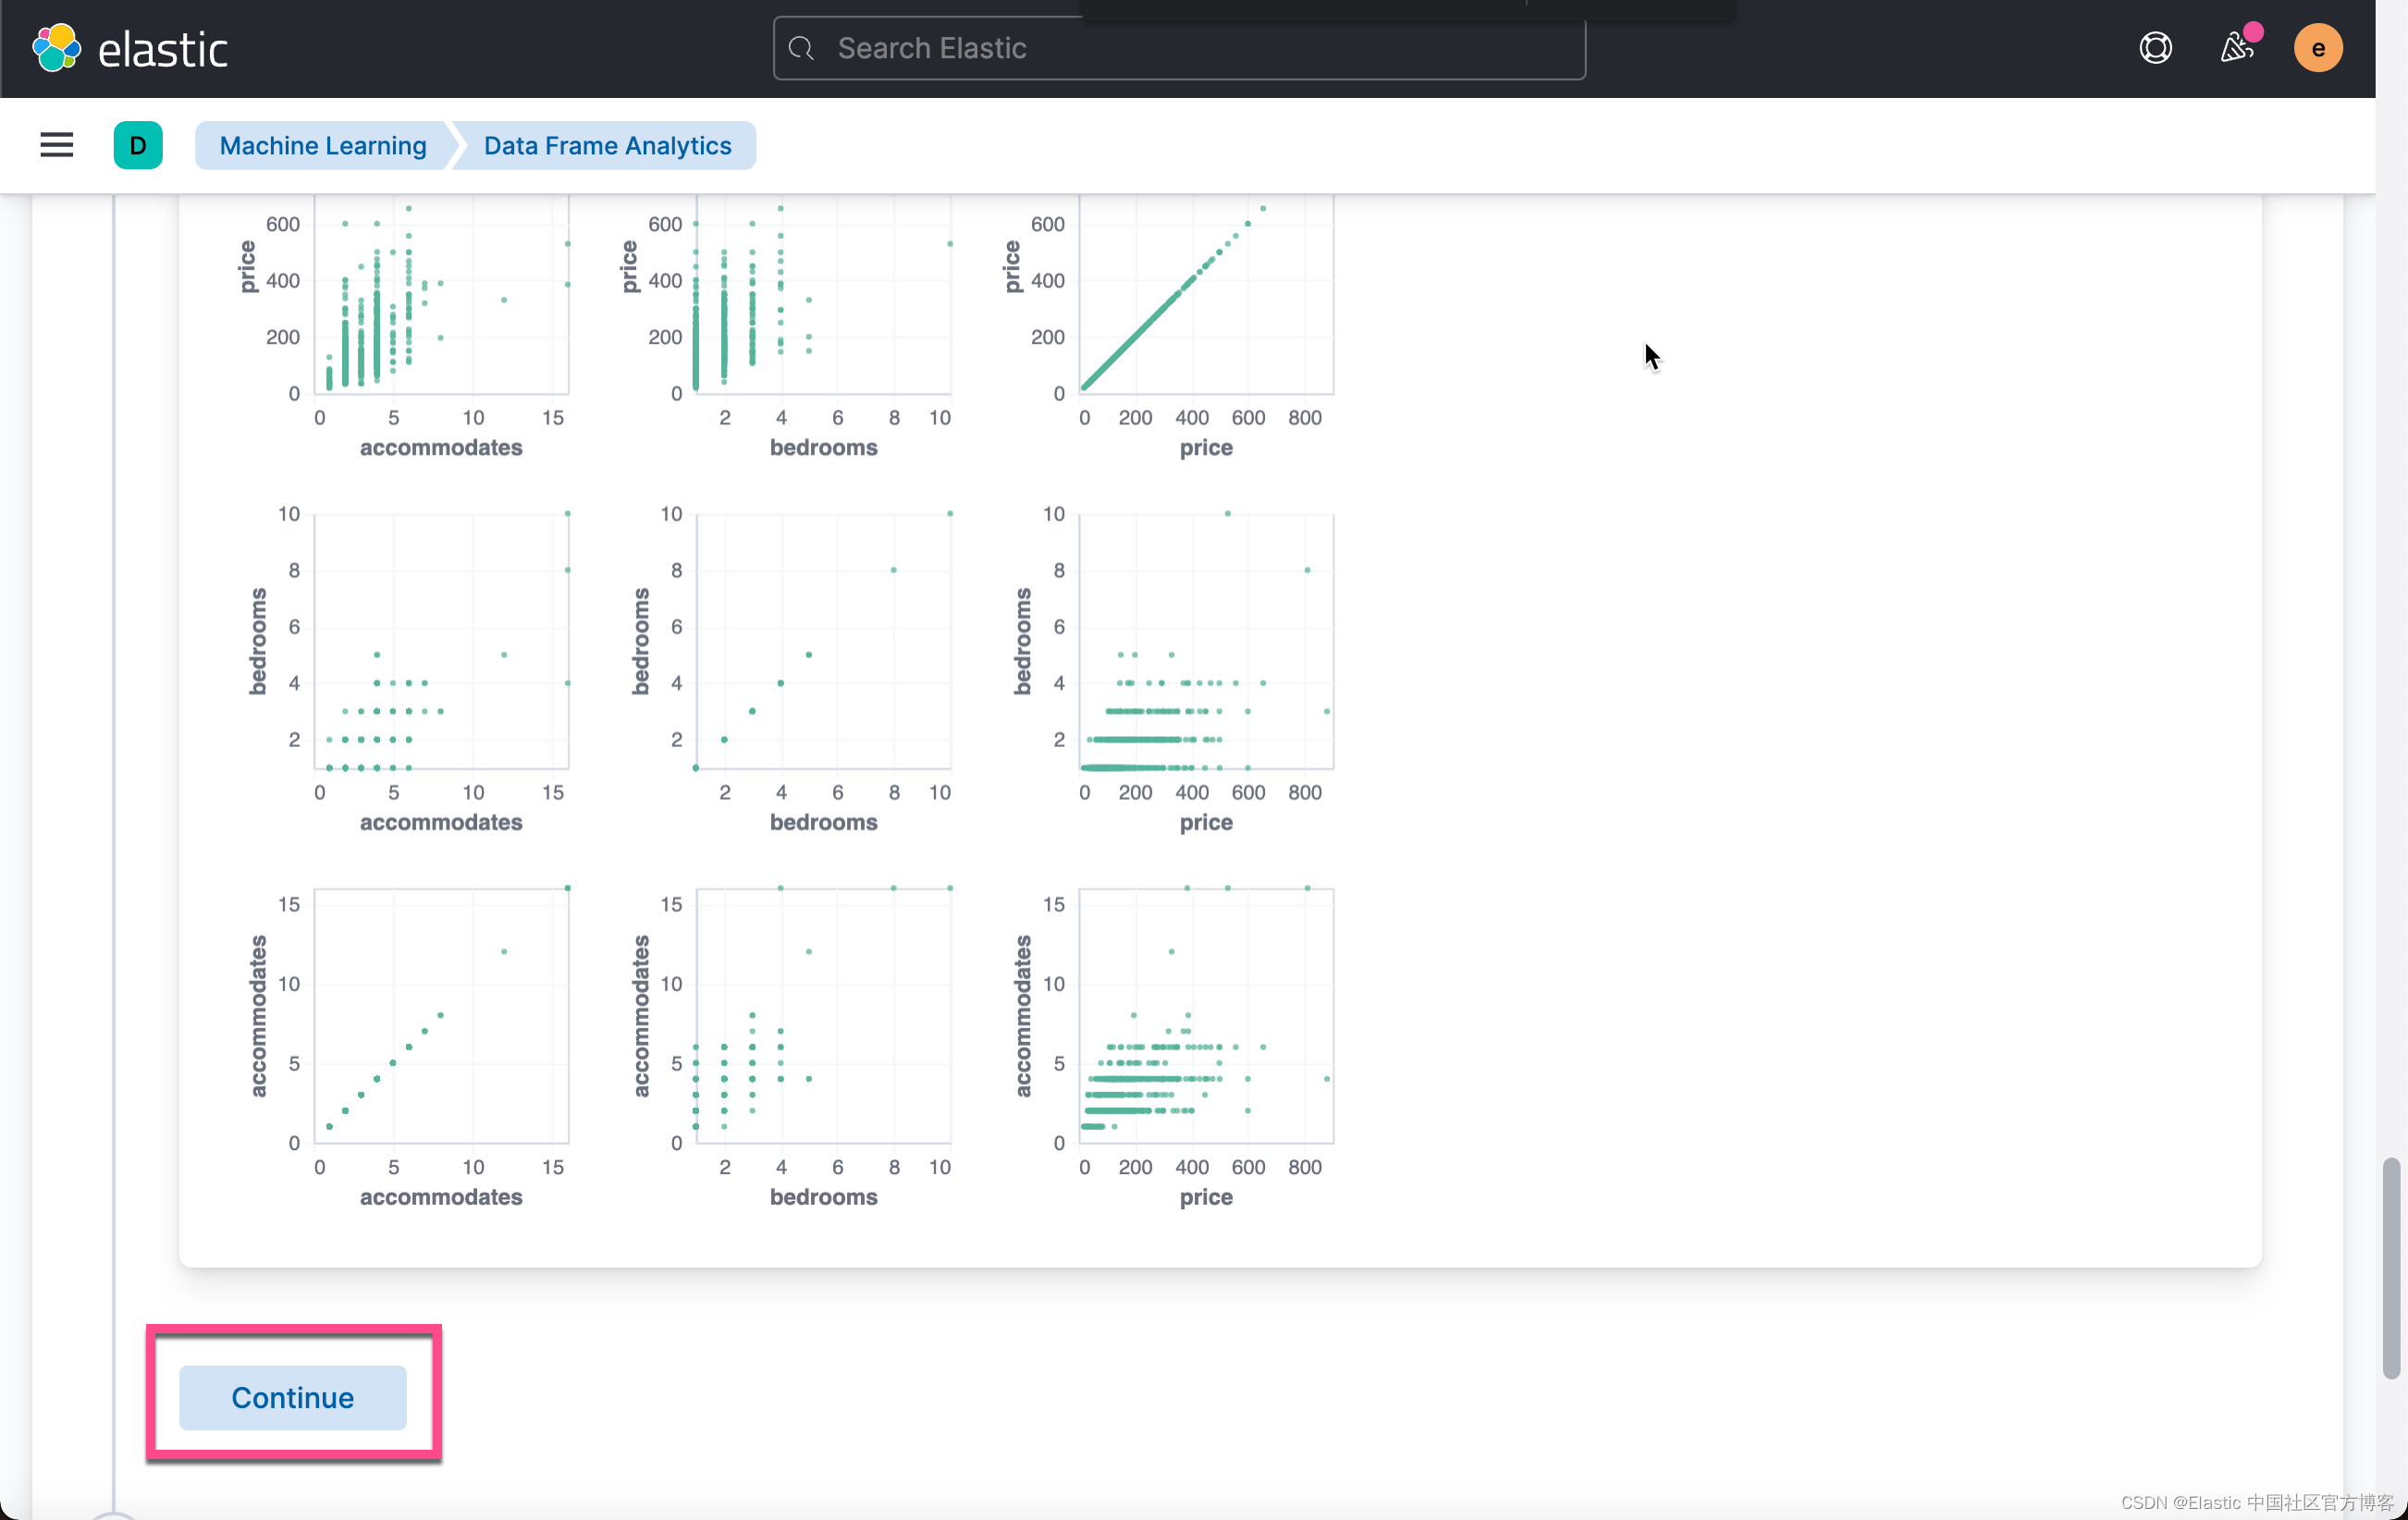2408x1520 pixels.
Task: Open the hamburger navigation menu
Action: point(57,145)
